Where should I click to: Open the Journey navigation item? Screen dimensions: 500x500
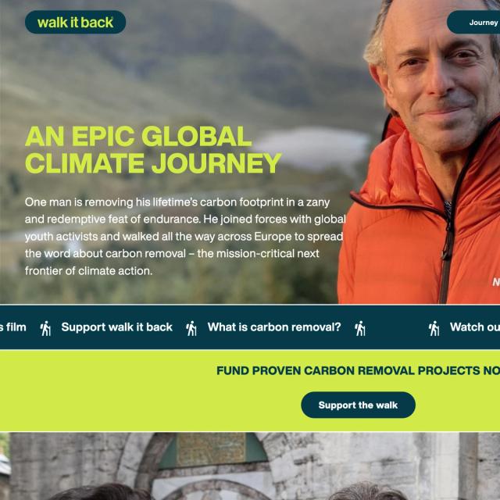[x=474, y=22]
